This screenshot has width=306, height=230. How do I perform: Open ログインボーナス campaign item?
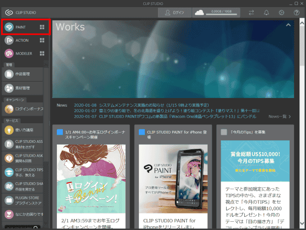click(22, 109)
